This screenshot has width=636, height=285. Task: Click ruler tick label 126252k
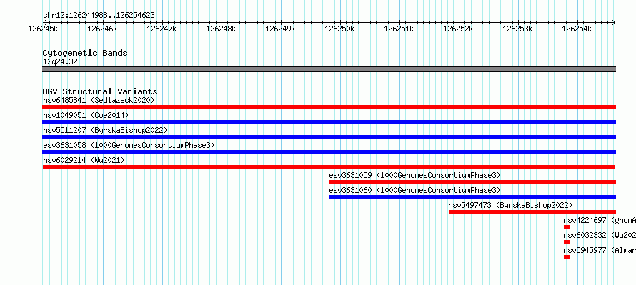click(458, 29)
